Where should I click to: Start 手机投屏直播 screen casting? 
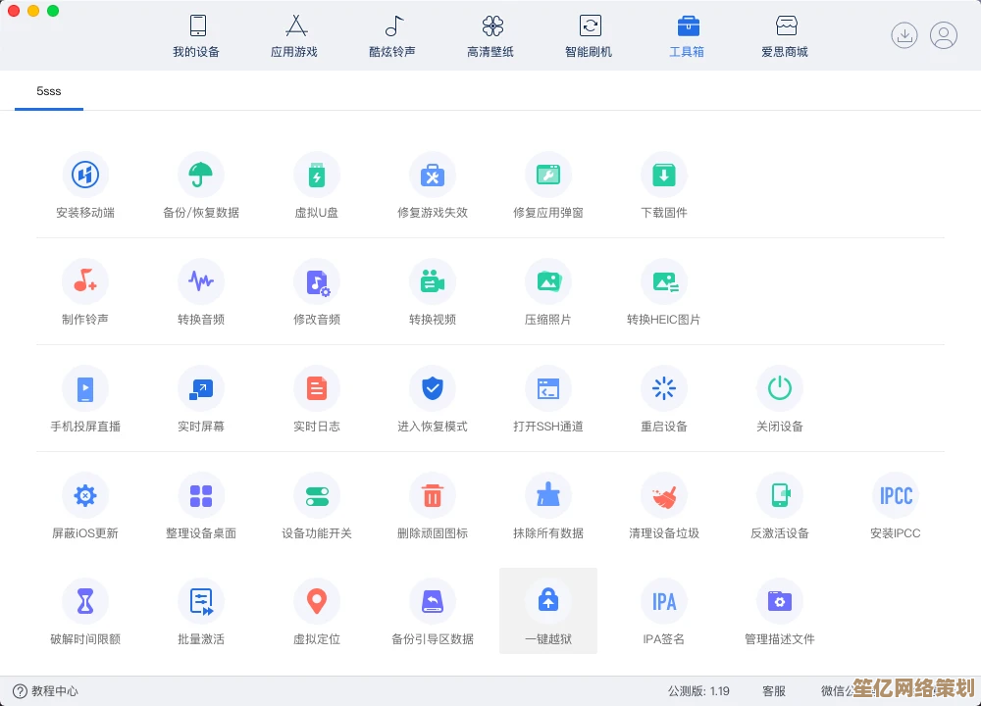pyautogui.click(x=85, y=389)
